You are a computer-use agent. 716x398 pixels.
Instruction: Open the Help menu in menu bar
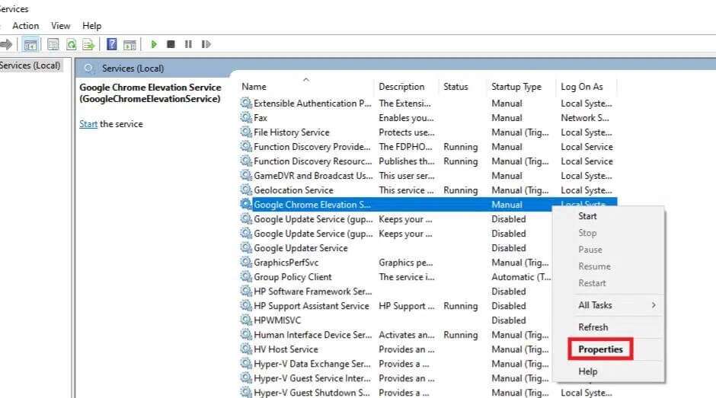tap(91, 26)
